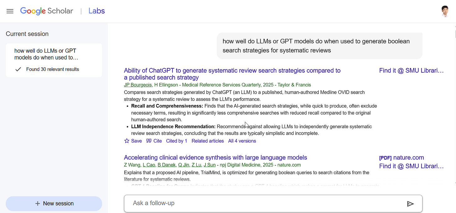This screenshot has height=213, width=456.
Task: Open the Labs link in header
Action: click(96, 11)
